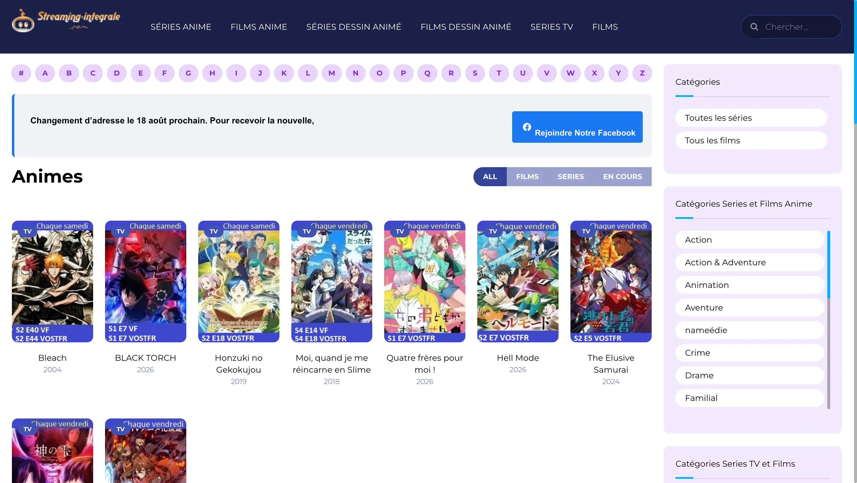
Task: Select the Drame category
Action: (750, 376)
